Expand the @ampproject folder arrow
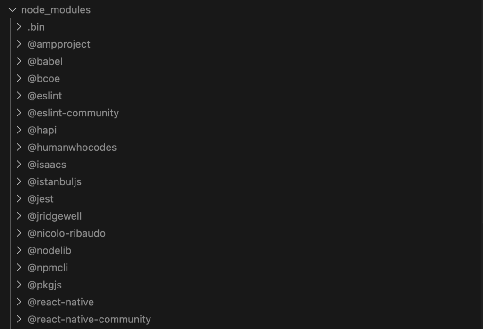Image resolution: width=483 pixels, height=329 pixels. coord(19,44)
